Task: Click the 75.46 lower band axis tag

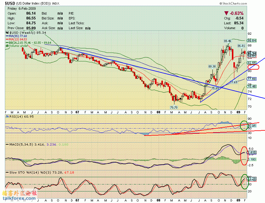Action: pos(252,87)
